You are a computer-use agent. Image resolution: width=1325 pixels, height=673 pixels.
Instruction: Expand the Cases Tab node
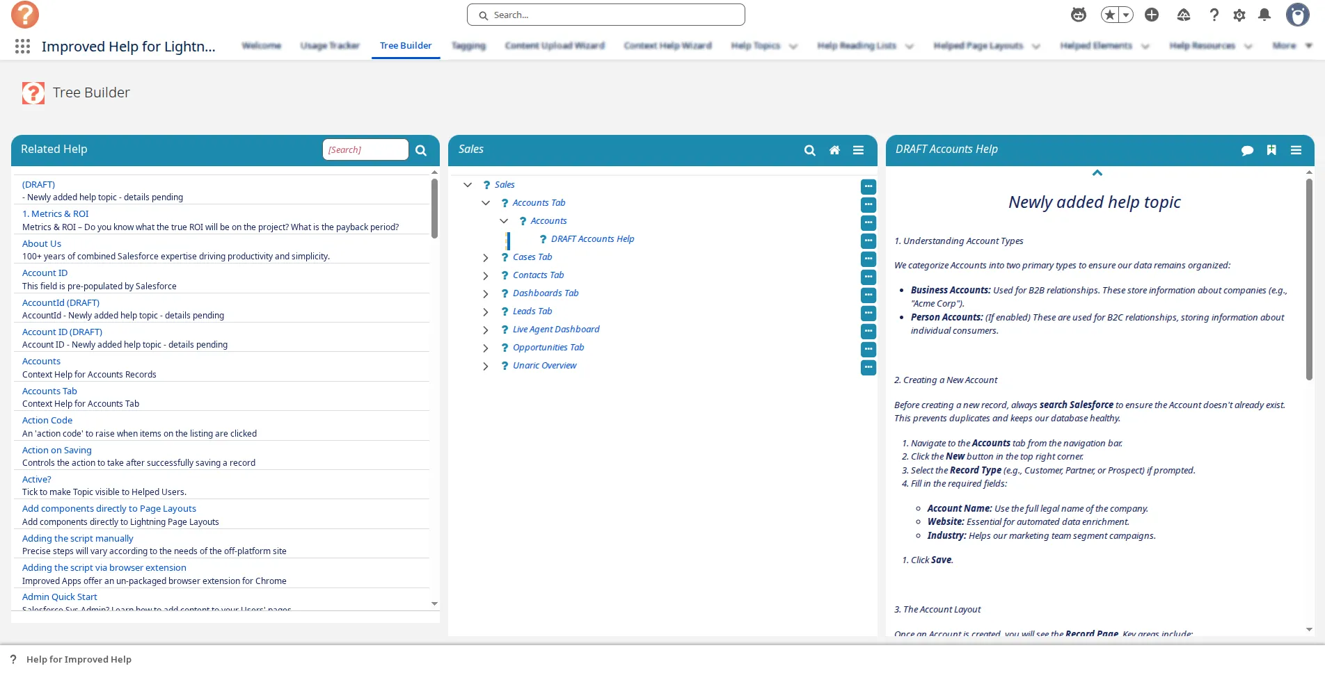point(486,258)
